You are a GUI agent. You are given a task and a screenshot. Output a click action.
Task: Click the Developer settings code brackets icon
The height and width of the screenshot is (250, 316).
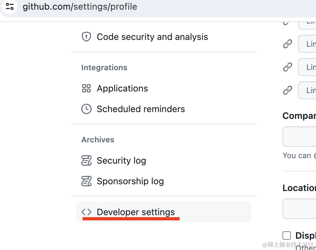[86, 212]
